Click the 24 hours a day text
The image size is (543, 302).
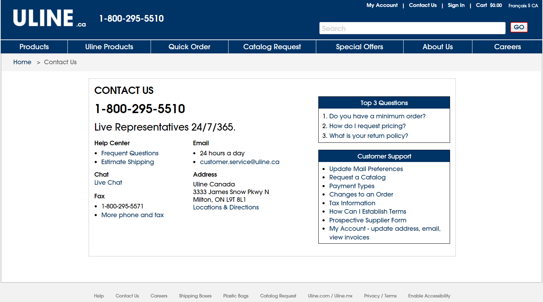point(222,153)
